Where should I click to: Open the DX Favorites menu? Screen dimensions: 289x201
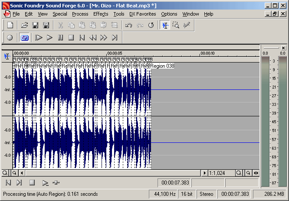[142, 14]
